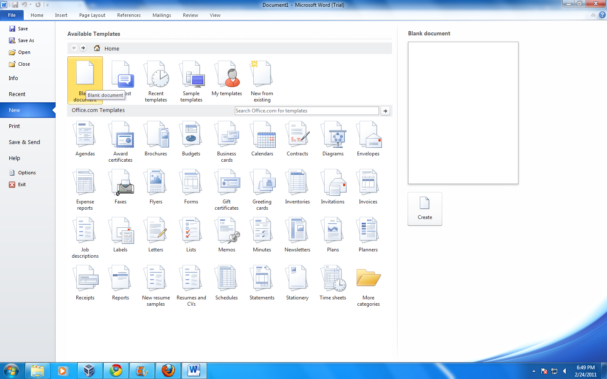Open the Flyers template category

(156, 187)
